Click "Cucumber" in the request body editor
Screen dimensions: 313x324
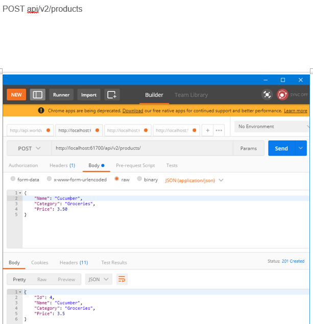point(67,198)
